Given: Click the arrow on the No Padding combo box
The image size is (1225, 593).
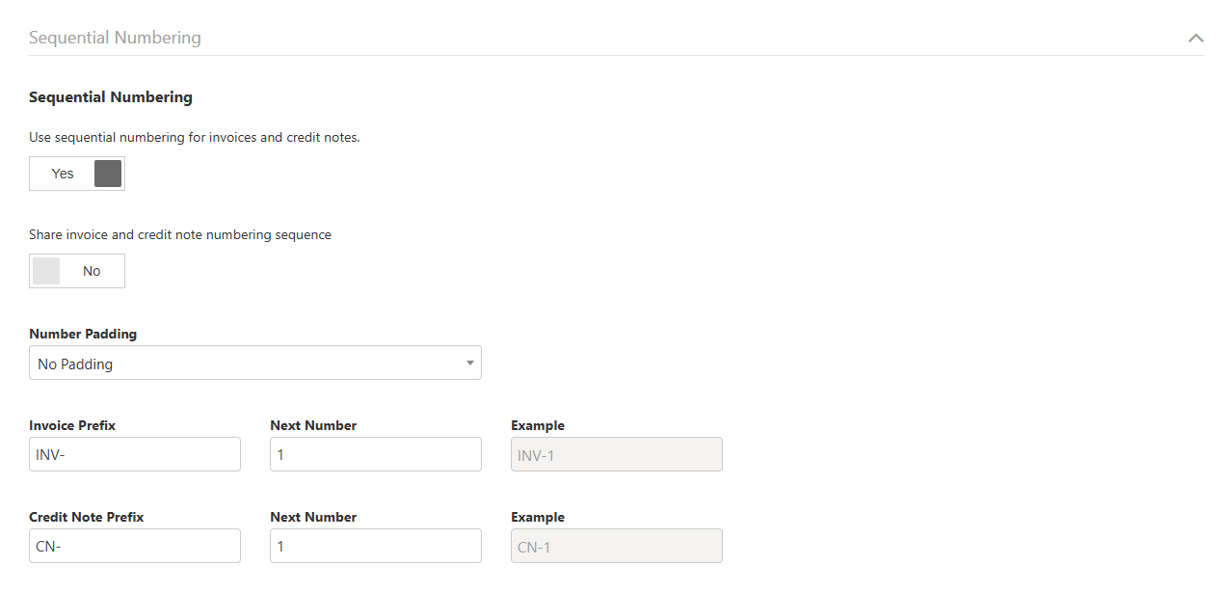Looking at the screenshot, I should click(469, 364).
